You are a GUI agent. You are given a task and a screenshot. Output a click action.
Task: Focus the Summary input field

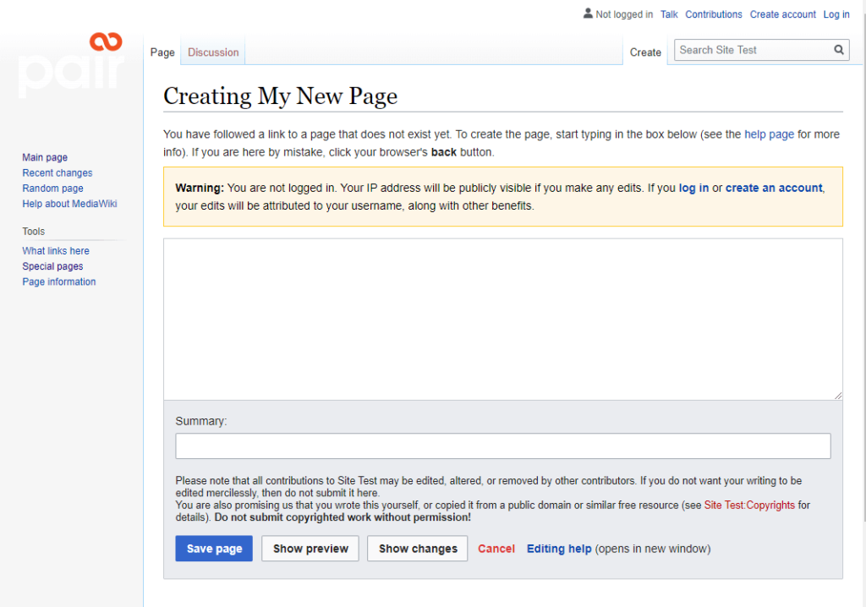(x=502, y=446)
